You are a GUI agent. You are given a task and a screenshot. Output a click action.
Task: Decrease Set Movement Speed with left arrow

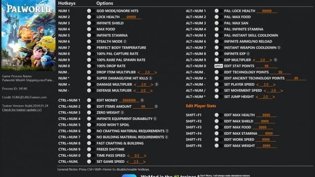coord(265,90)
